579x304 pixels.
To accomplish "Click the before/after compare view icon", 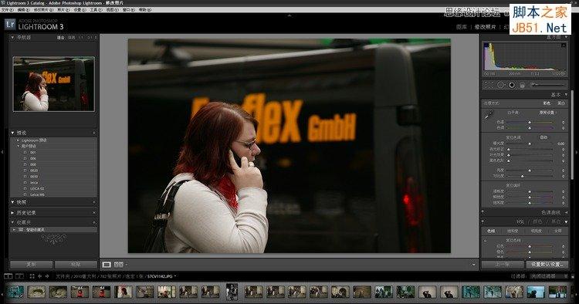I will [x=119, y=265].
